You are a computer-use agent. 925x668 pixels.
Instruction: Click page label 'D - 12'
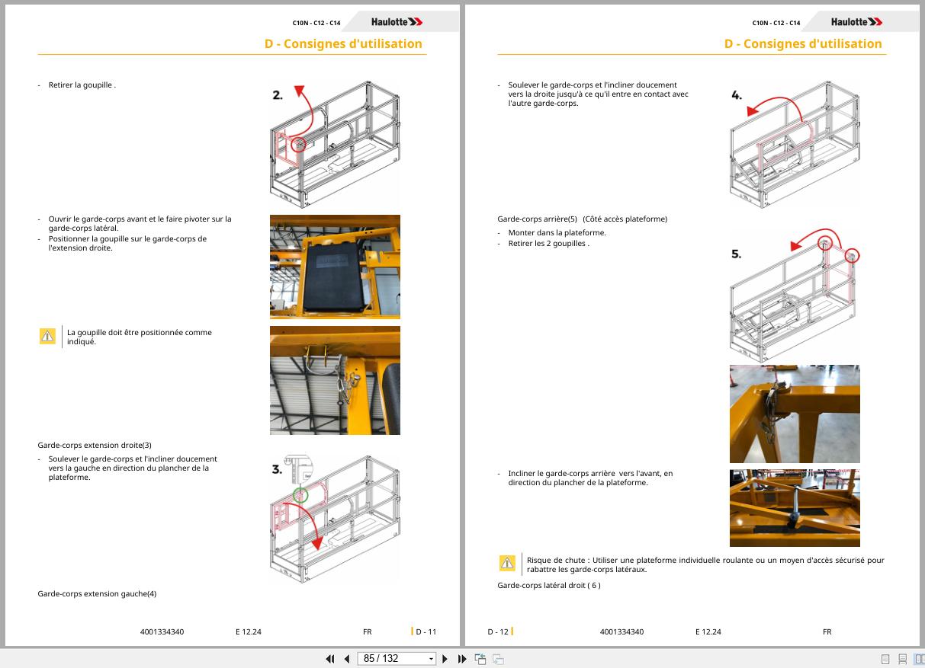tap(498, 631)
